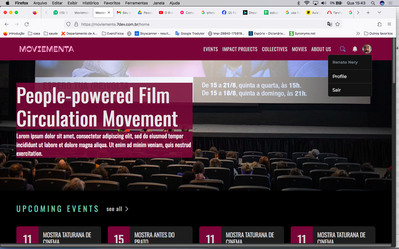
Task: Go to the Events page
Action: click(210, 49)
